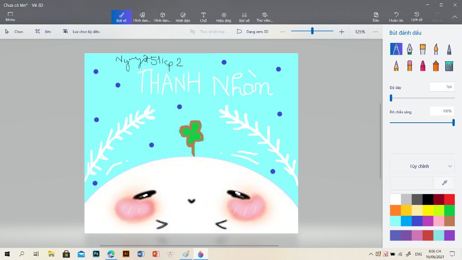Open the Tùy chỉnh material dropdown
This screenshot has height=260, width=462.
422,166
